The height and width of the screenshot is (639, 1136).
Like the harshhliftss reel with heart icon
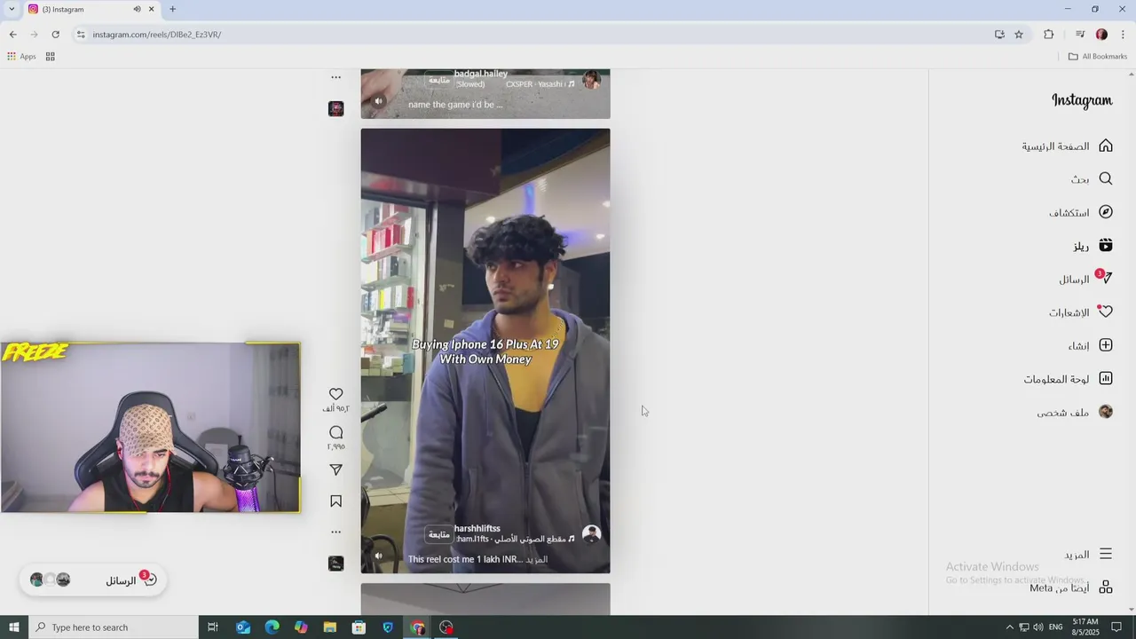[335, 394]
